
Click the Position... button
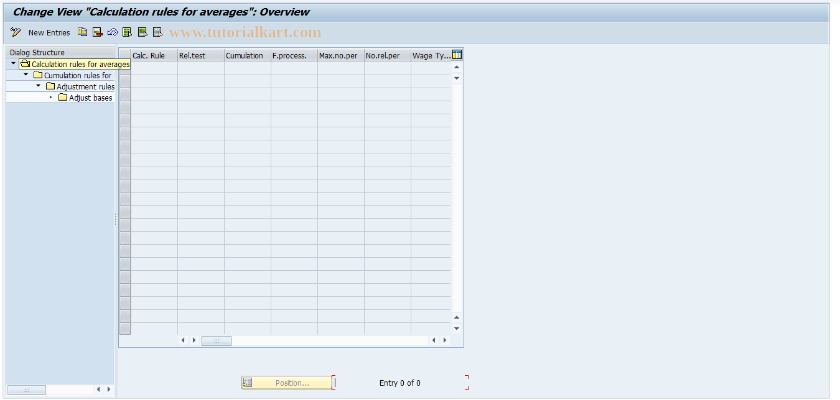(x=287, y=383)
